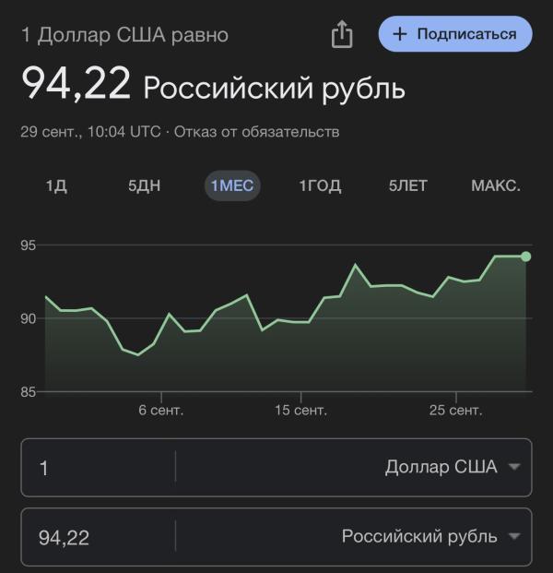Show the МАКС. chart range
This screenshot has width=553, height=573.
496,185
